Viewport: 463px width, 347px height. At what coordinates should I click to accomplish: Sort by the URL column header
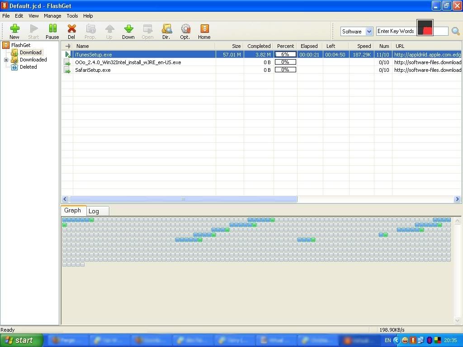[x=427, y=46]
